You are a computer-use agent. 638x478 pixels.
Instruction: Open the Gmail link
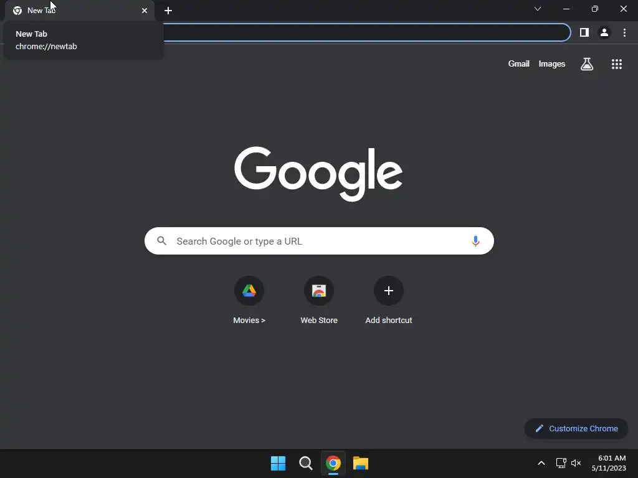pos(518,64)
